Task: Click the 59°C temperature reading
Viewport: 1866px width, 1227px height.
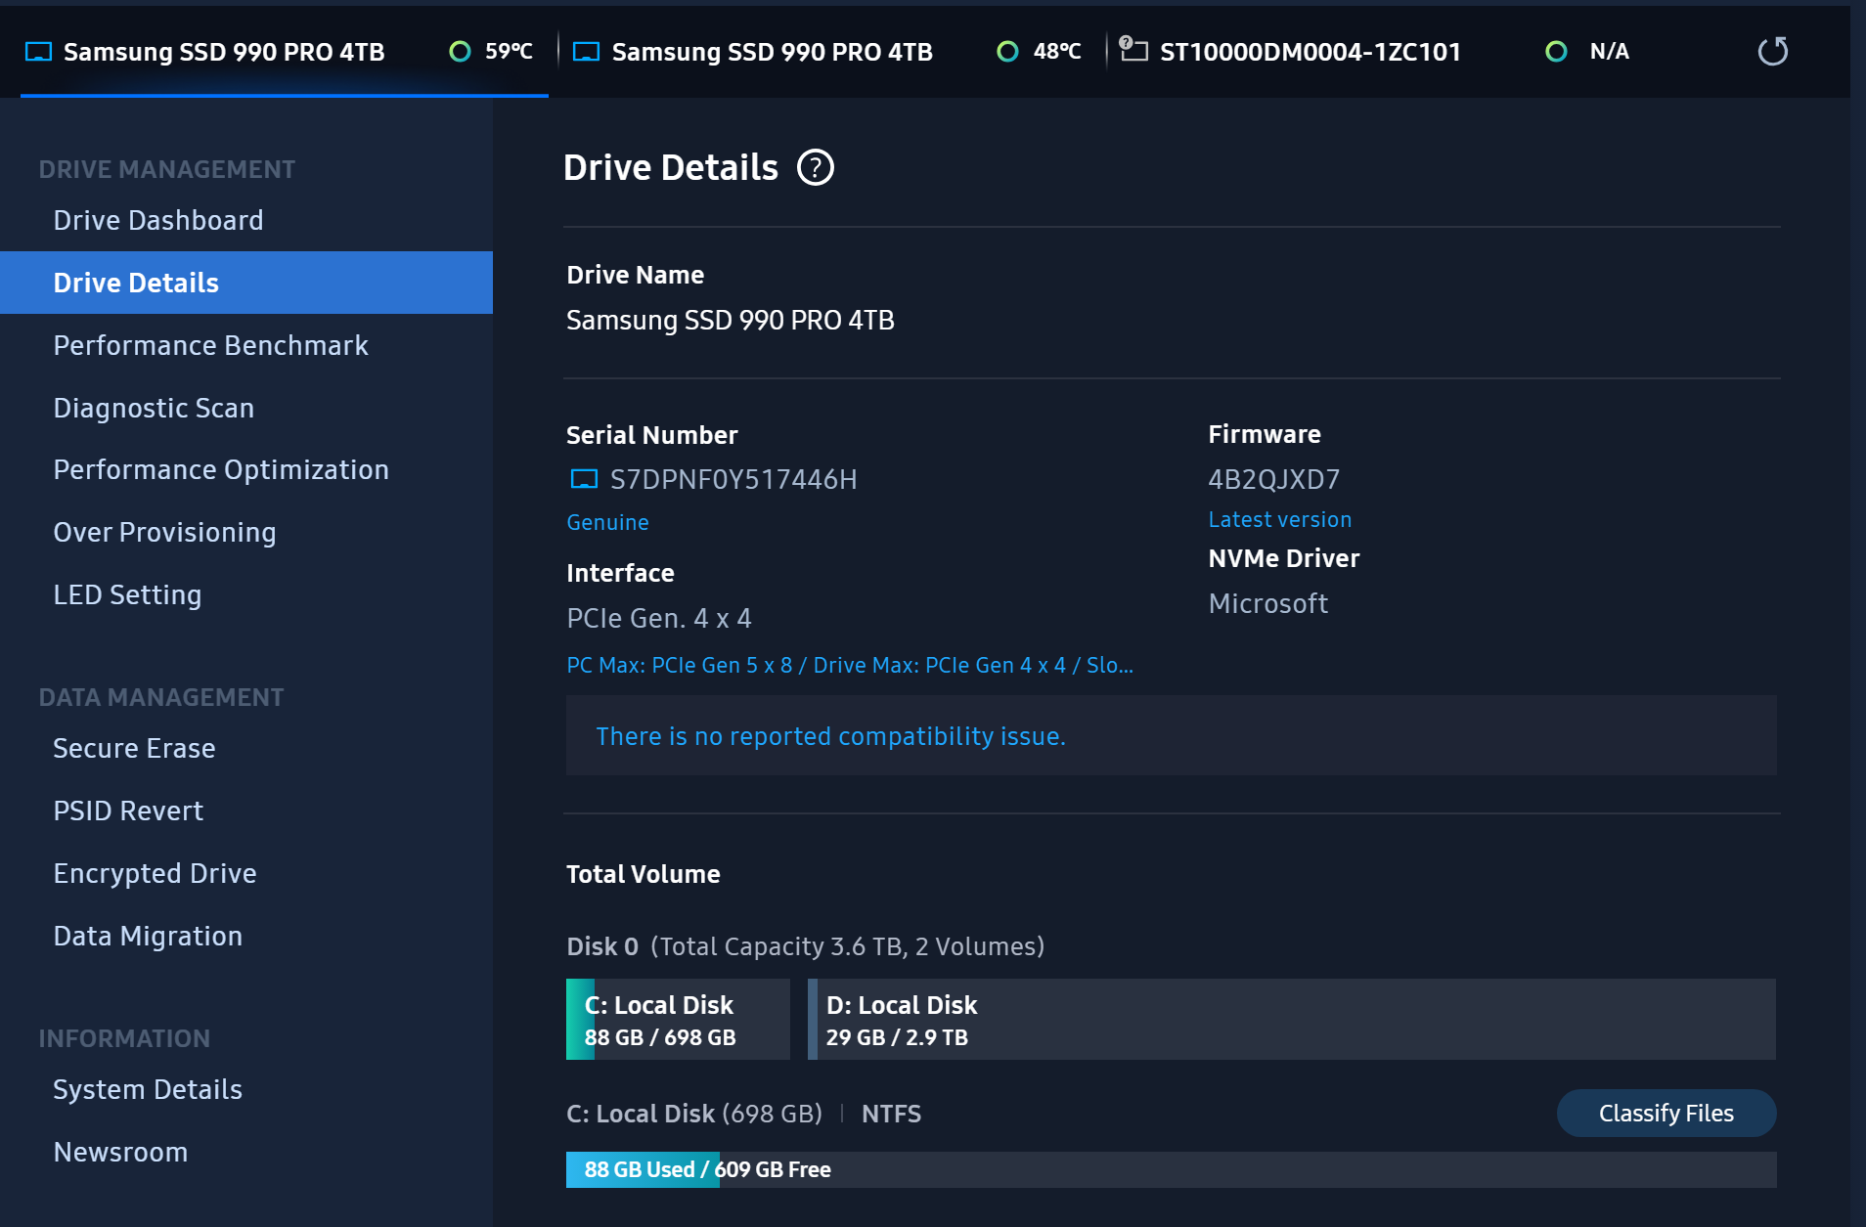Action: point(509,51)
